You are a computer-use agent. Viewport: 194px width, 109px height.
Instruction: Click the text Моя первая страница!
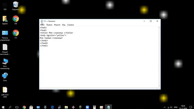(x=51, y=38)
